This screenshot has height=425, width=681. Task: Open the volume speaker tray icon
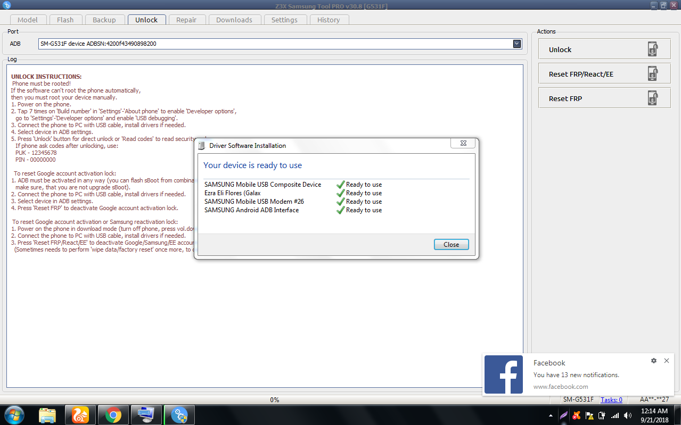[628, 415]
